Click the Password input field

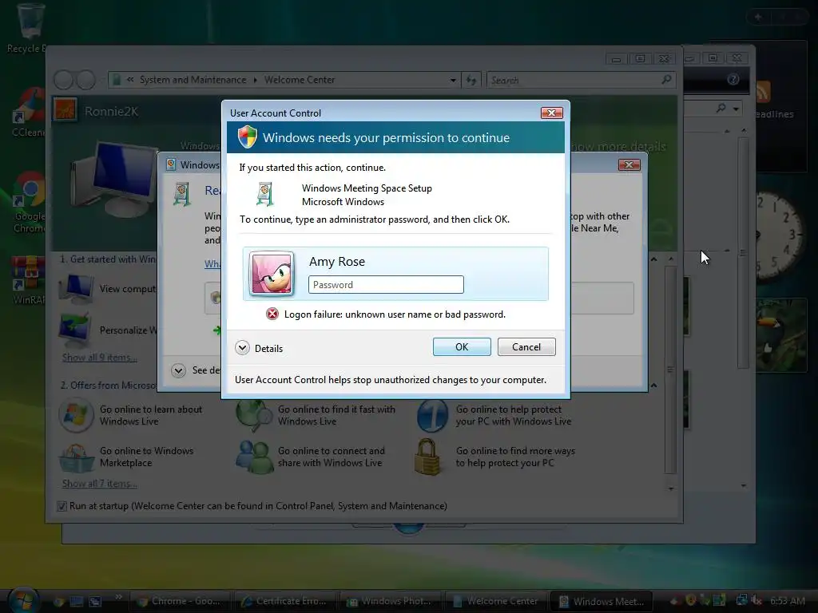(386, 285)
